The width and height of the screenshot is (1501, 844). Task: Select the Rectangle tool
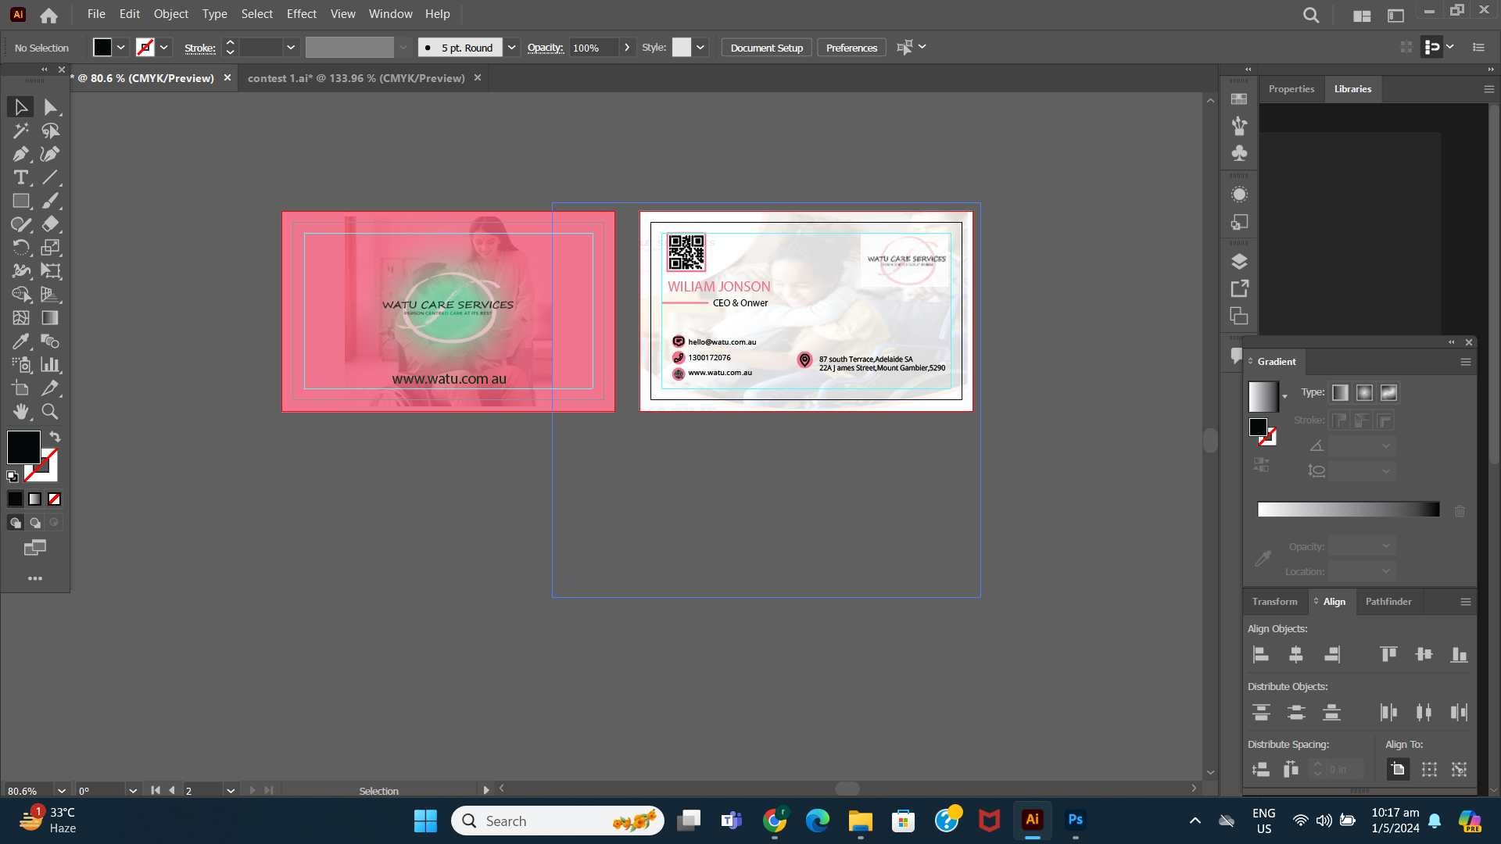[20, 201]
